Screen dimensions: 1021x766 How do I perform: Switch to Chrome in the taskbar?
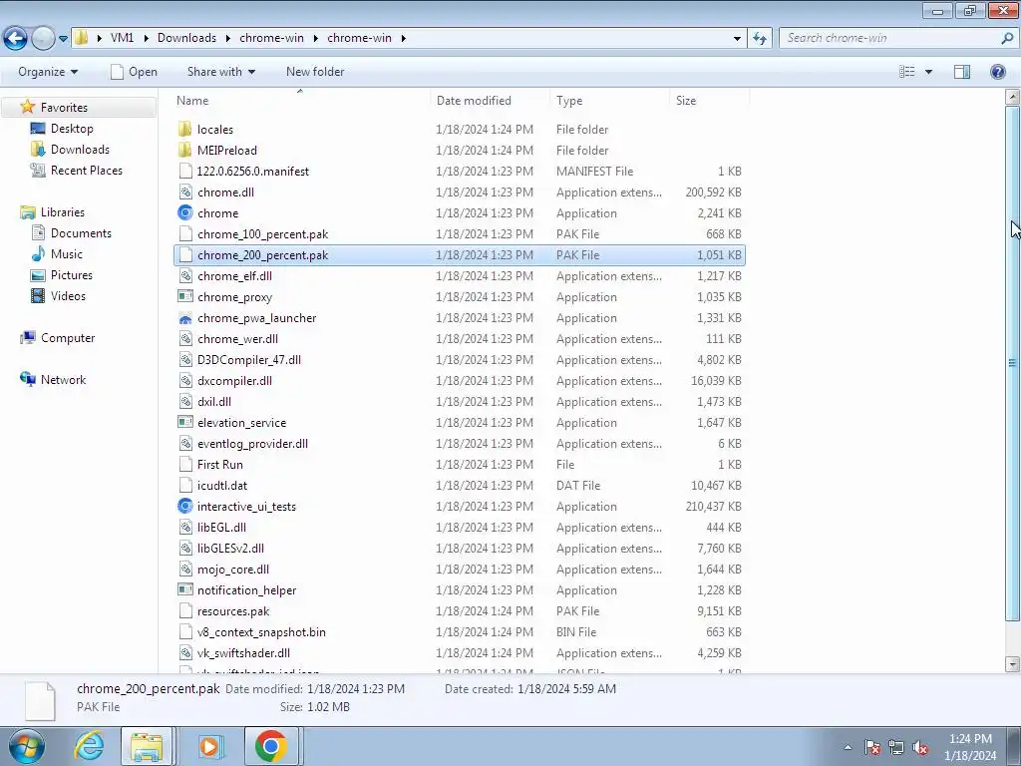tap(271, 746)
